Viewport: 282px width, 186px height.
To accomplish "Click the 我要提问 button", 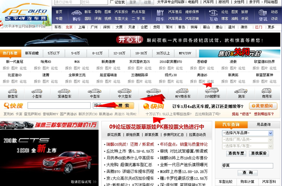I will pos(263,106).
